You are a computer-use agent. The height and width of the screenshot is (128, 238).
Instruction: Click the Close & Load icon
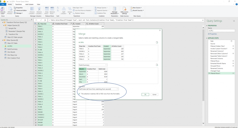[3, 9]
